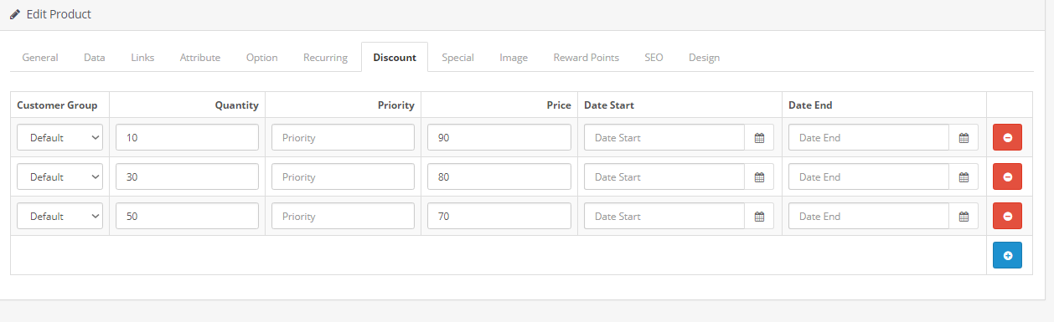
Task: Add a new discount row with plus button
Action: [1007, 255]
